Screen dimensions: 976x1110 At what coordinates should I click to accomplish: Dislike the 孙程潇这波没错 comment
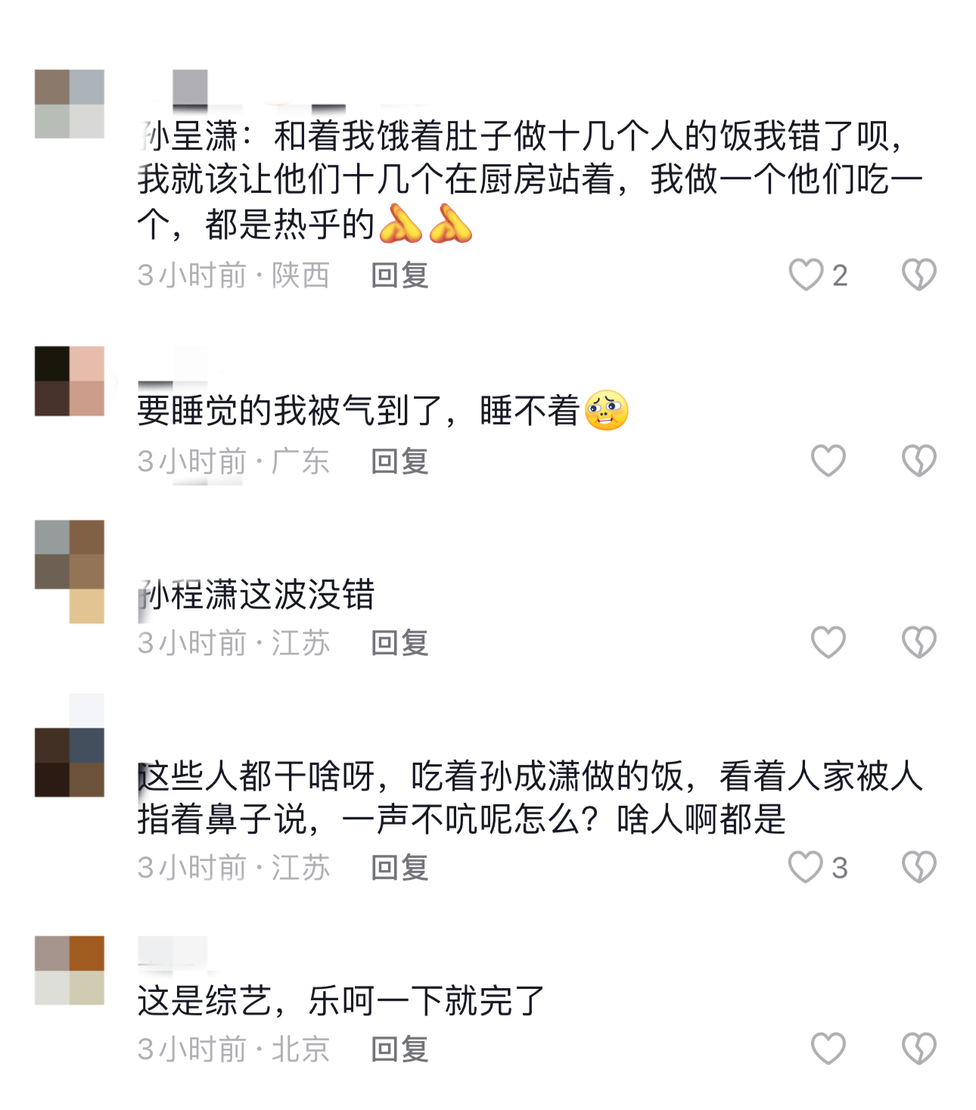(x=919, y=642)
